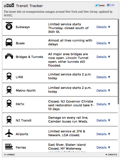Viewport: 121px width, 159px height.
Task: Click the PATH train icon
Action: (x=9, y=103)
